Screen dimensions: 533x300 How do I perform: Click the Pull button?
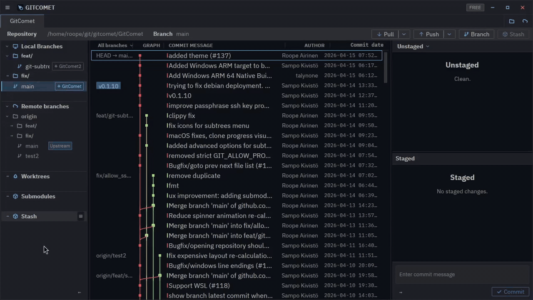(x=385, y=34)
